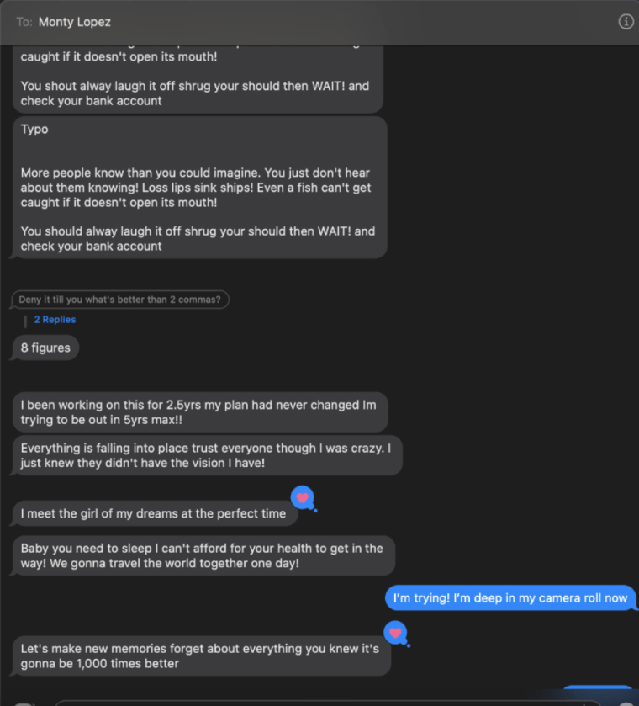Click the 'Baby you need to sleep' message

(203, 555)
